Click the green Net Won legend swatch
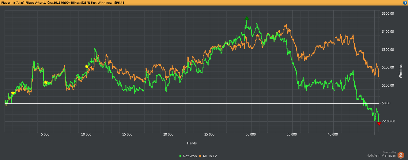 180,156
